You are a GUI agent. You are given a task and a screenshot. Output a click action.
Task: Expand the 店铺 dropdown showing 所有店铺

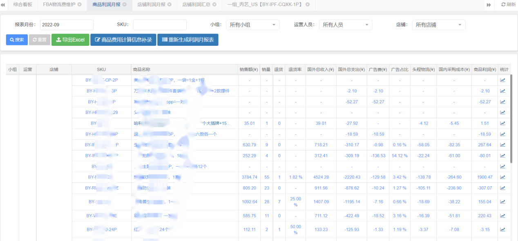pos(438,25)
